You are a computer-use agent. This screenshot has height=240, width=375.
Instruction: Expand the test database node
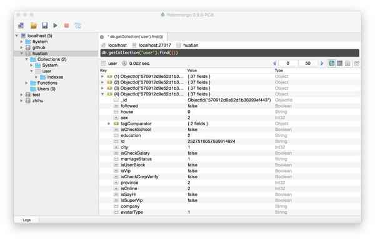pos(21,95)
